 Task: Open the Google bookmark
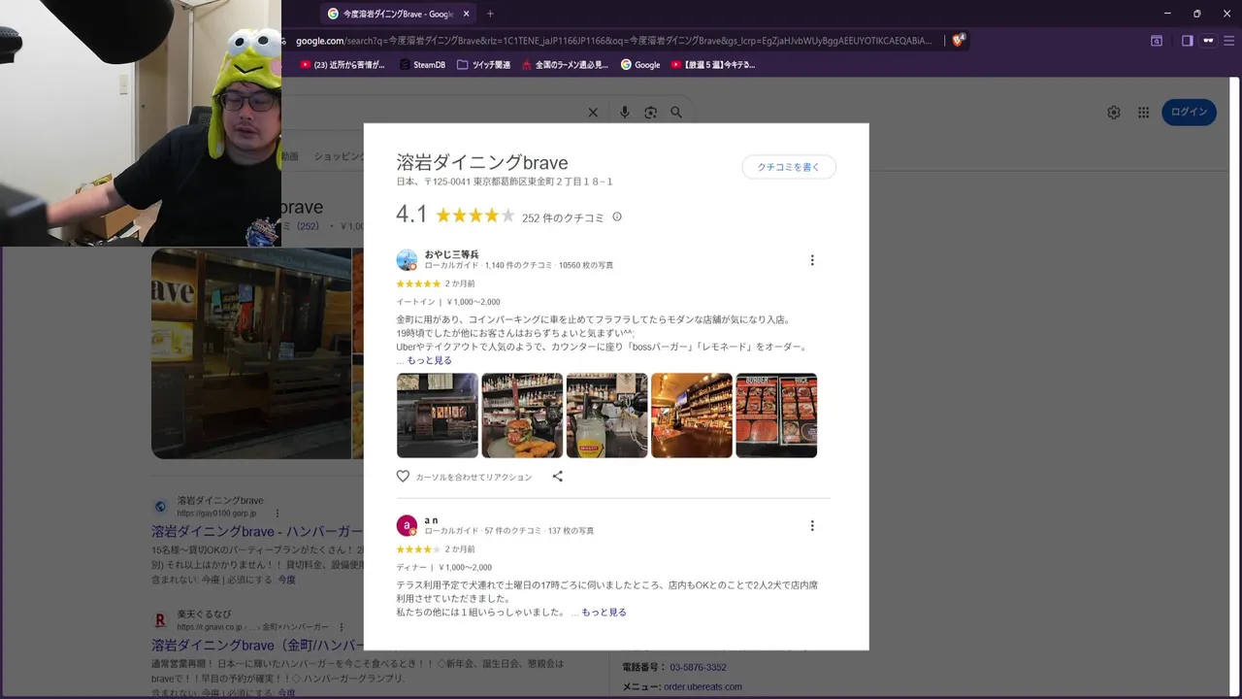640,65
